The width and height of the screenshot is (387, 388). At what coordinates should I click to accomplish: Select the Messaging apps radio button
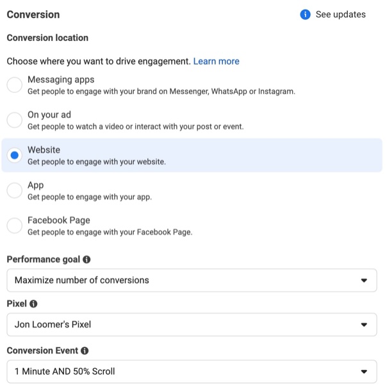15,85
